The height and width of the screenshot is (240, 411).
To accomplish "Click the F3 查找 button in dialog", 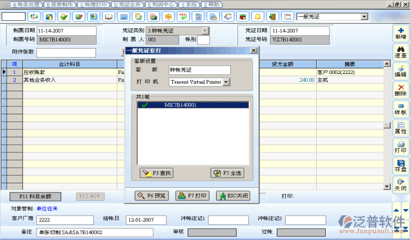I will (x=157, y=173).
